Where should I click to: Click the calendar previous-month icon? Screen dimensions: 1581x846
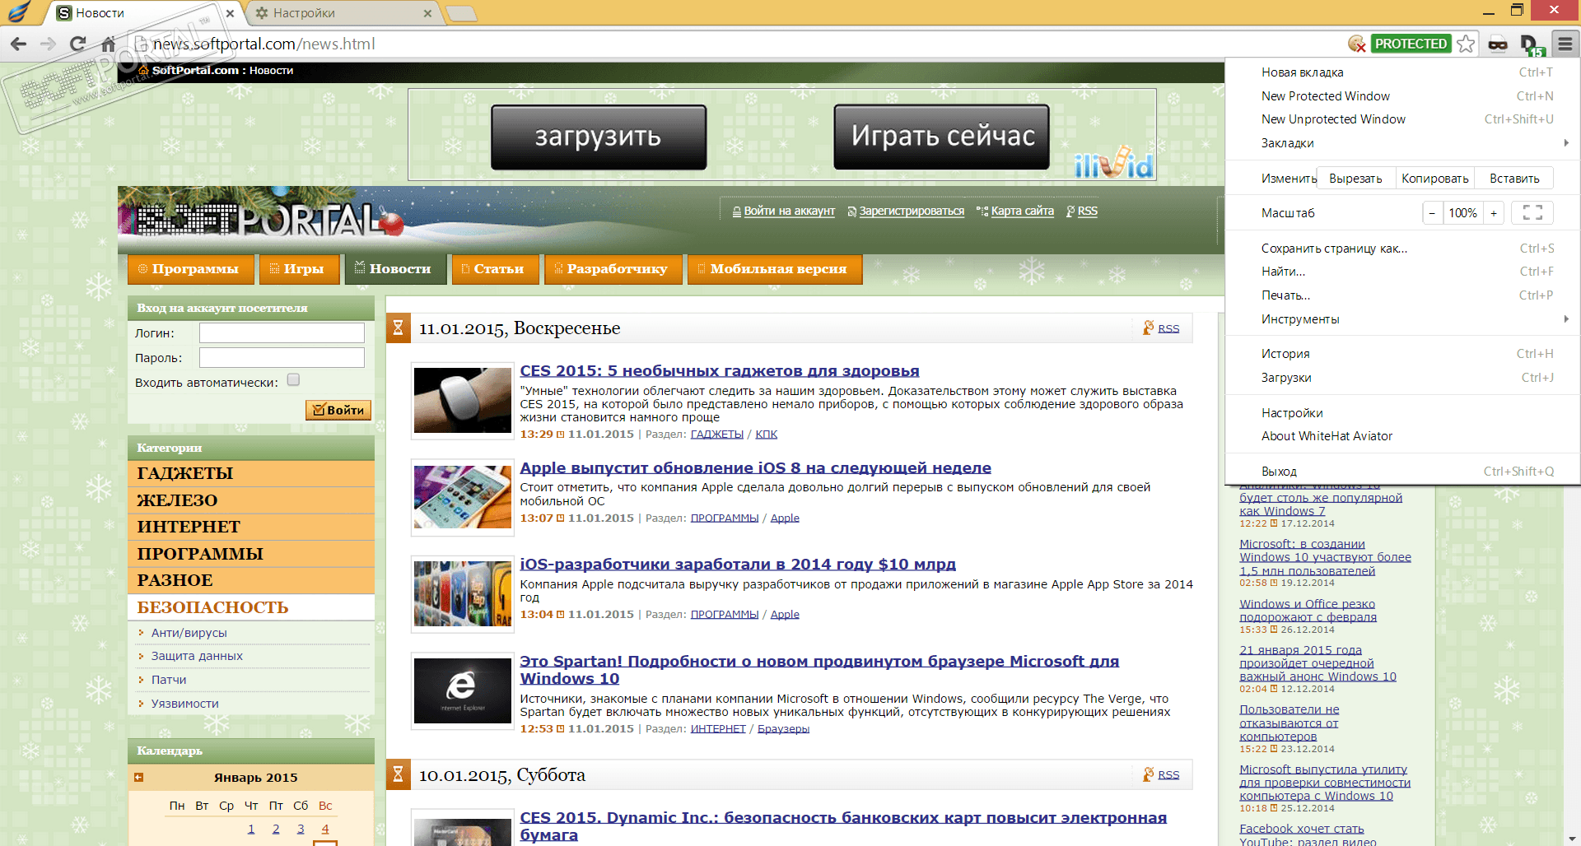(x=138, y=778)
